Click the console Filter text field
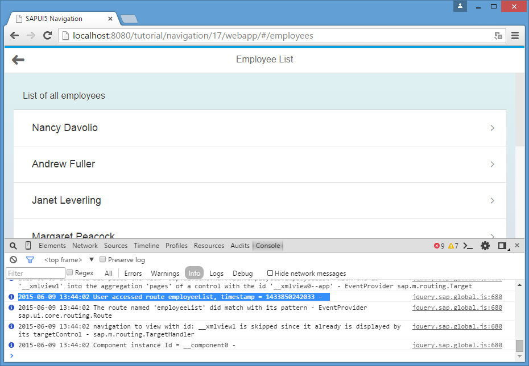The width and height of the screenshot is (529, 366). point(35,274)
